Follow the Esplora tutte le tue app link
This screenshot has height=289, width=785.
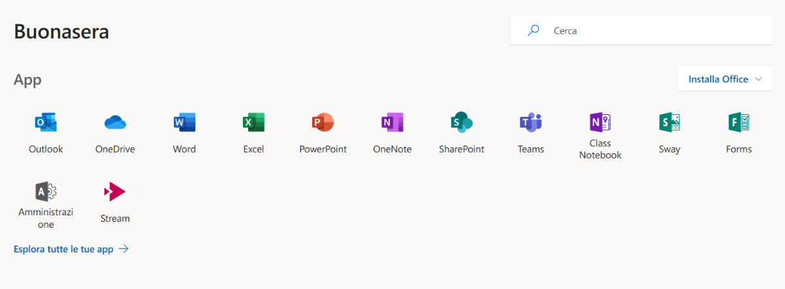coord(71,249)
